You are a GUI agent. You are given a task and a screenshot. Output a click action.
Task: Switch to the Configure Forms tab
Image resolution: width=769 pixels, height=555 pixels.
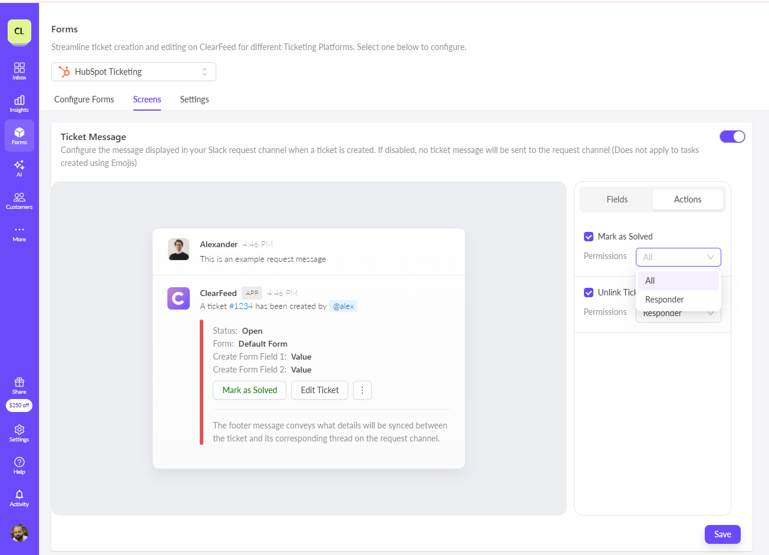(84, 99)
